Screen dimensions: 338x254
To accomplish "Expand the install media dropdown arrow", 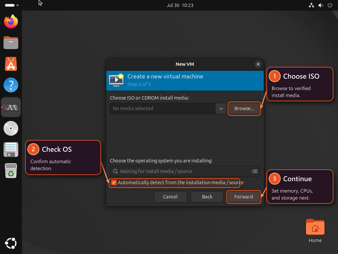I will 221,108.
